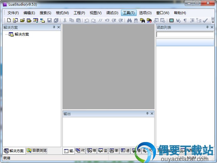Click the new-from-template icon beside New file
This screenshot has width=217, height=163.
pos(15,20)
